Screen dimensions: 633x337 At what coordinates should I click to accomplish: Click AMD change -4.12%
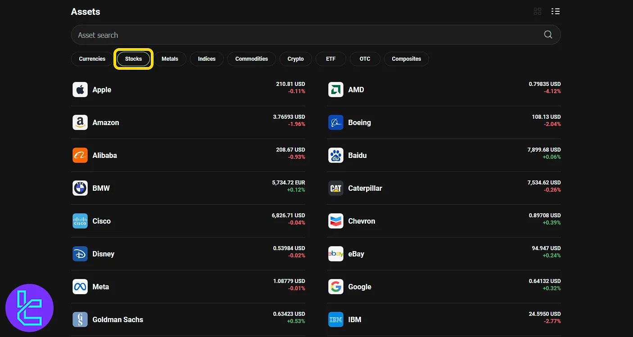[x=552, y=91]
